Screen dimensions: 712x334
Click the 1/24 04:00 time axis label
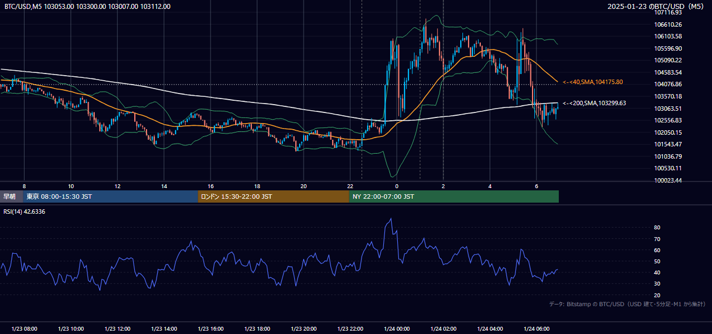(x=490, y=329)
